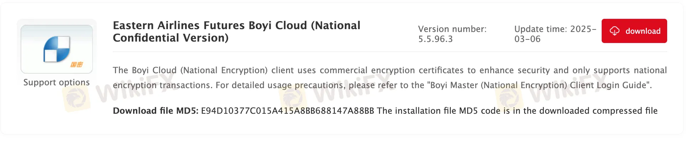Click WikiFX watermark emblem over 'National Encryption) Client' text
This screenshot has width=686, height=145.
(x=509, y=96)
